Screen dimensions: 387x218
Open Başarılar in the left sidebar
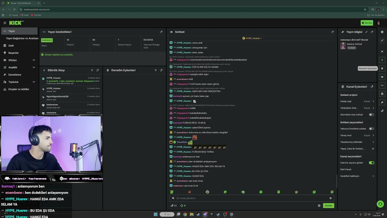[x=19, y=53]
